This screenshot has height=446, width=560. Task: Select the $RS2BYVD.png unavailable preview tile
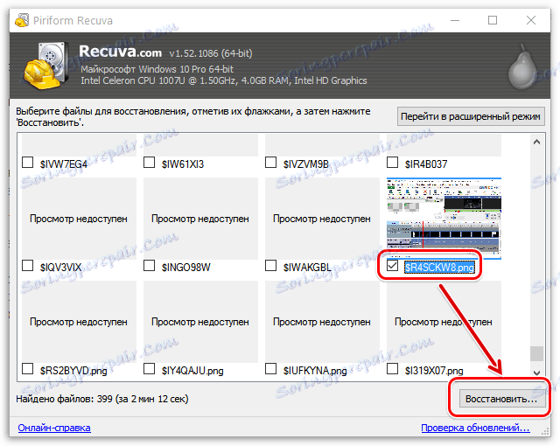[79, 322]
